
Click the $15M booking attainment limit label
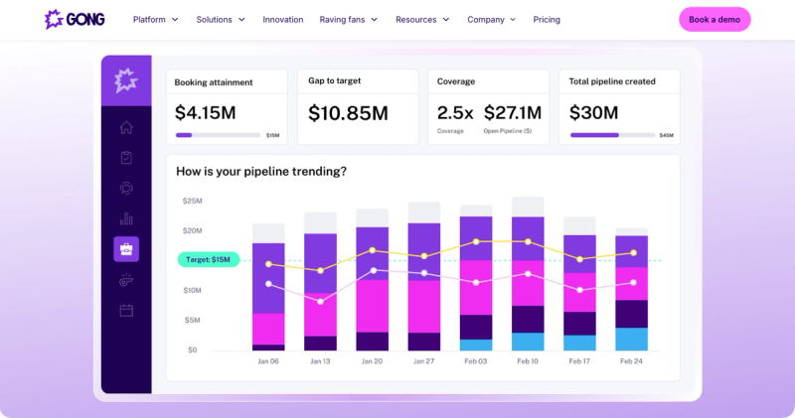pos(272,135)
